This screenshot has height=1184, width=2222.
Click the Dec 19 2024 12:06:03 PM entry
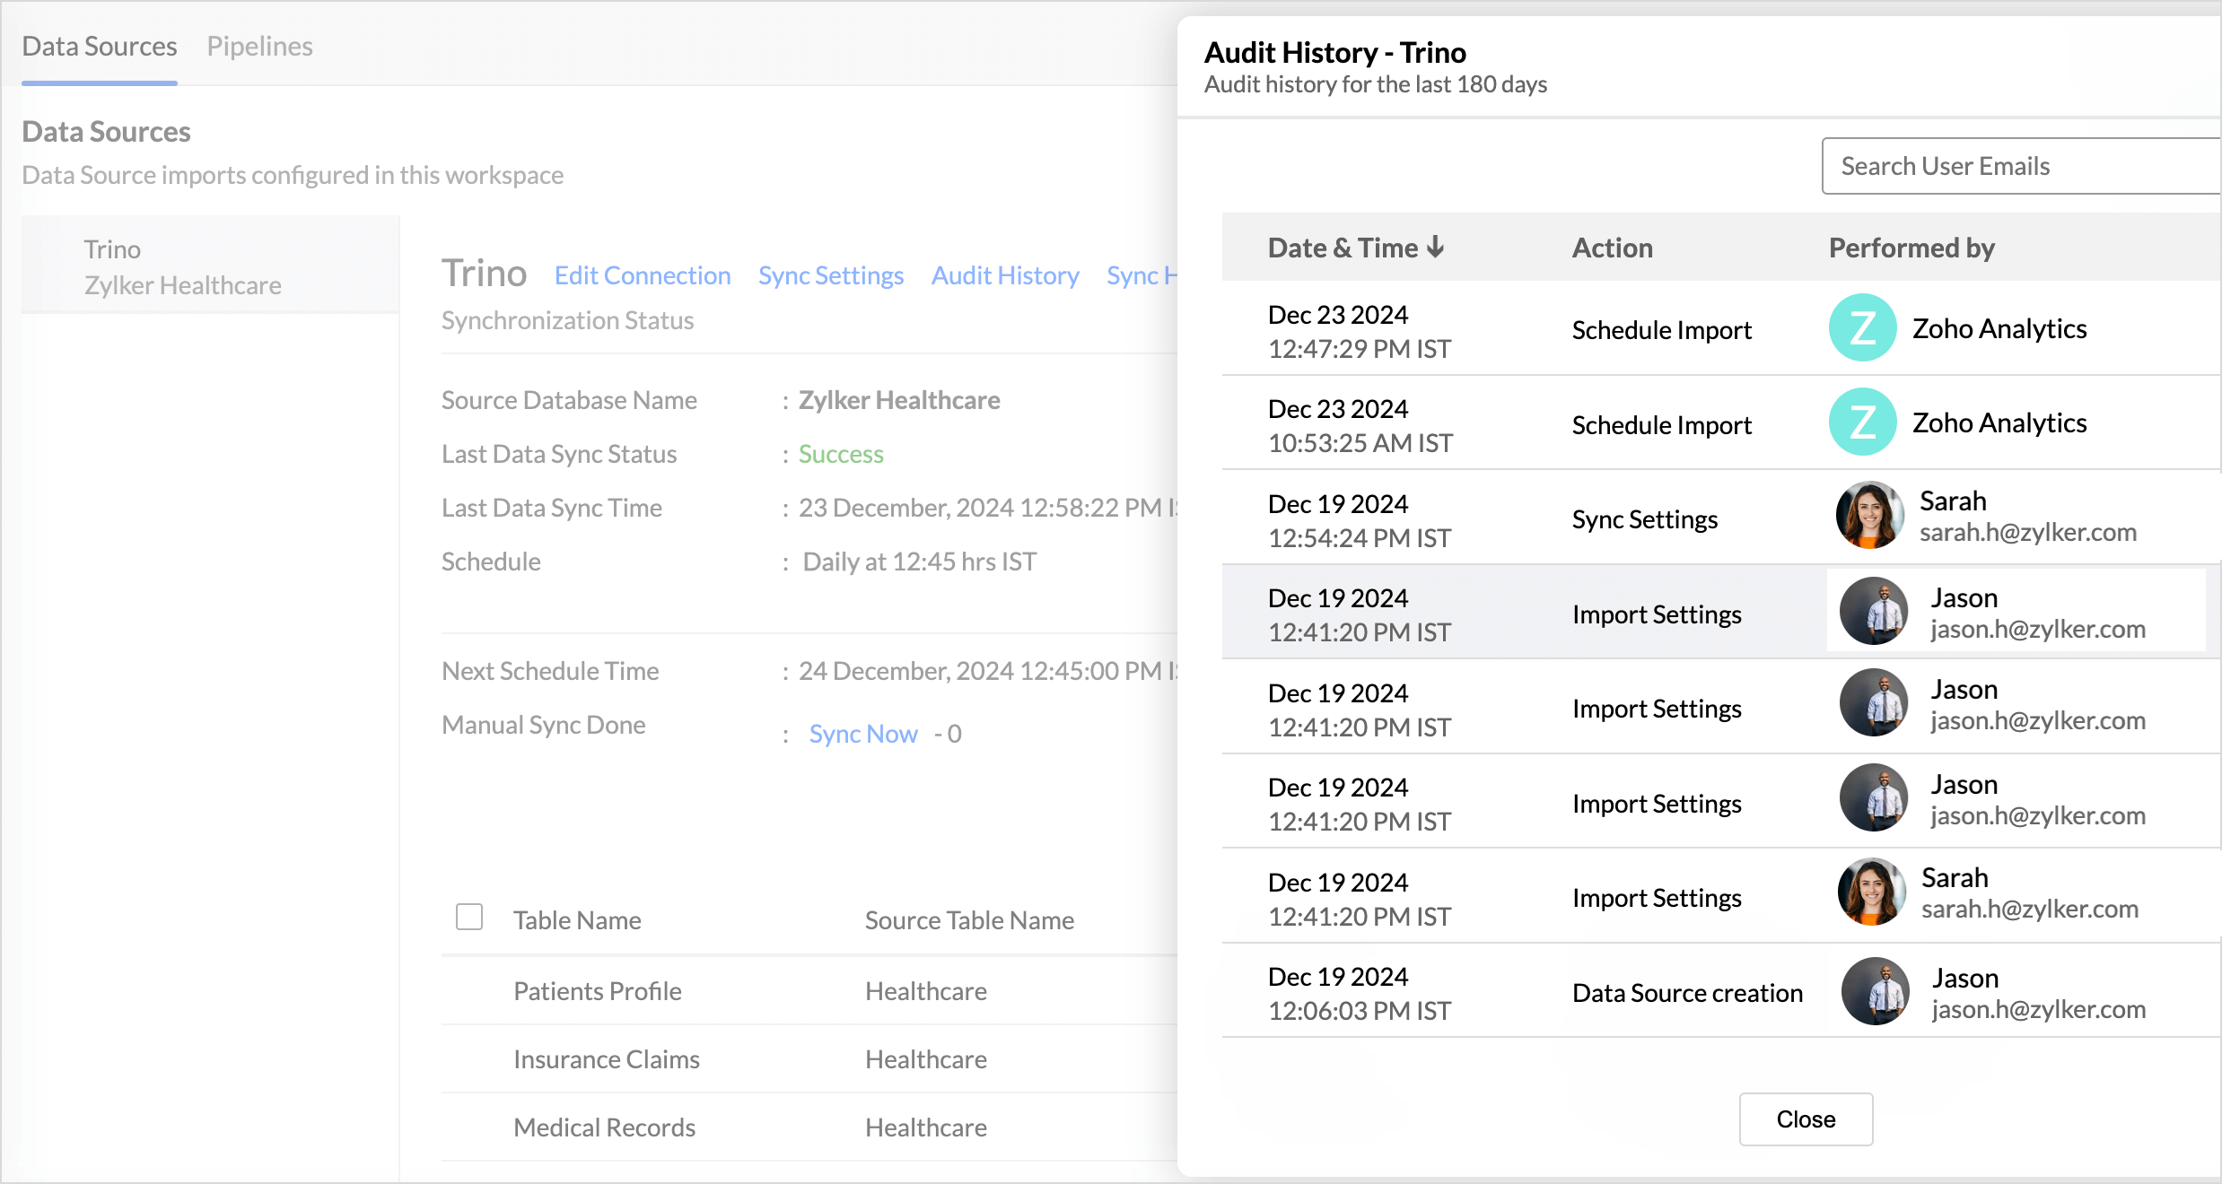pos(1360,993)
